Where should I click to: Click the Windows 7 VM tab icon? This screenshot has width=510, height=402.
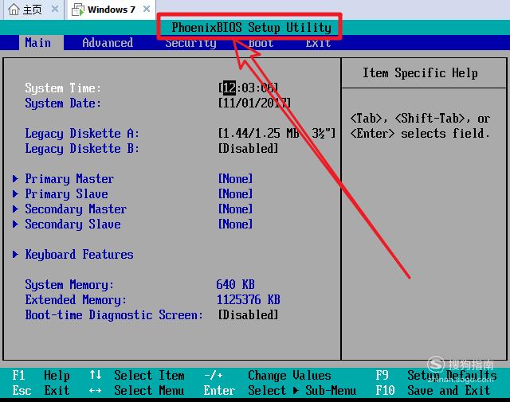pos(78,10)
